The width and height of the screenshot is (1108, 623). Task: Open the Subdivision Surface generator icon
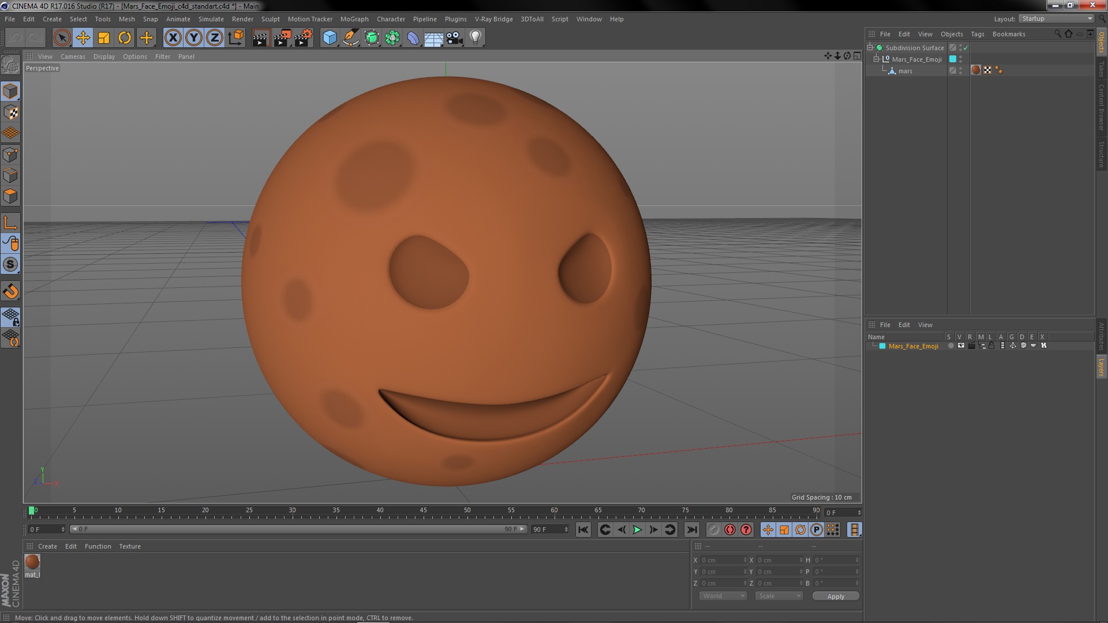372,38
